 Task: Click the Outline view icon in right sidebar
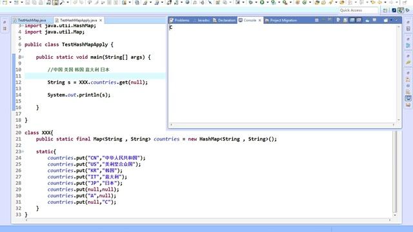point(408,45)
